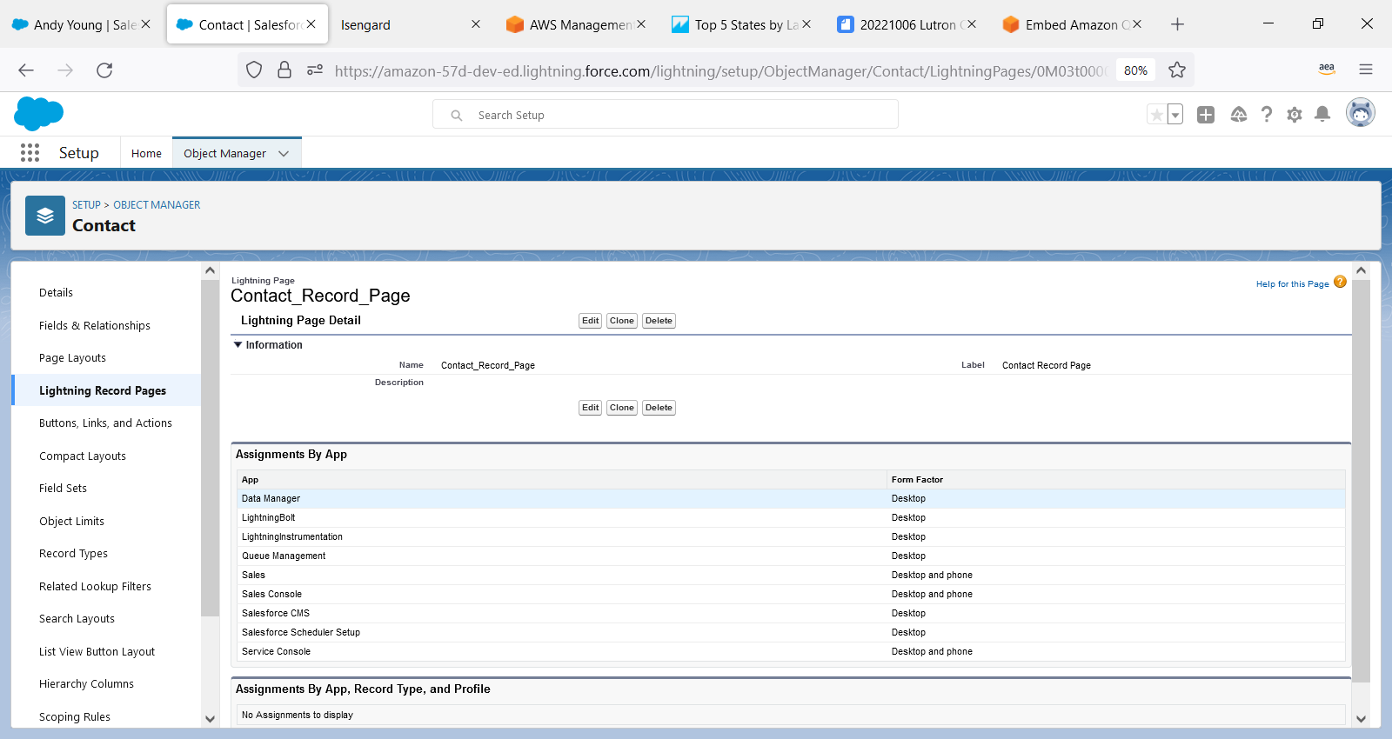The image size is (1392, 739).
Task: Expand the Object Manager tab dropdown chevron
Action: coord(284,154)
